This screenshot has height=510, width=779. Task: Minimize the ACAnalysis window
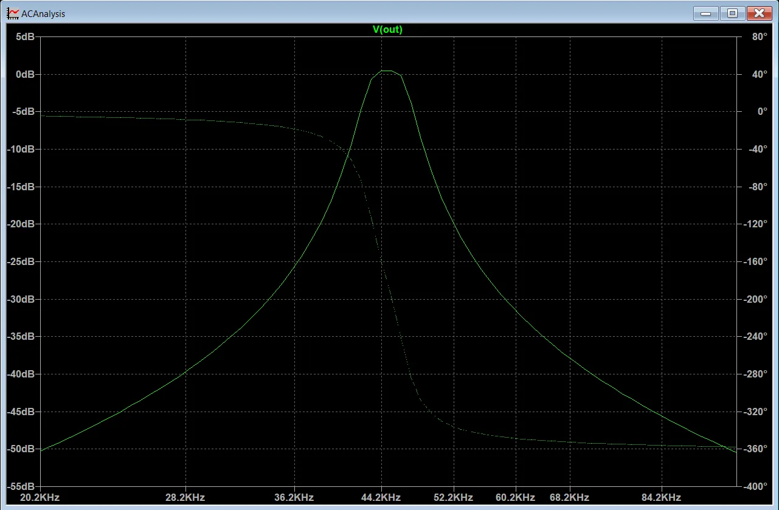pyautogui.click(x=706, y=13)
